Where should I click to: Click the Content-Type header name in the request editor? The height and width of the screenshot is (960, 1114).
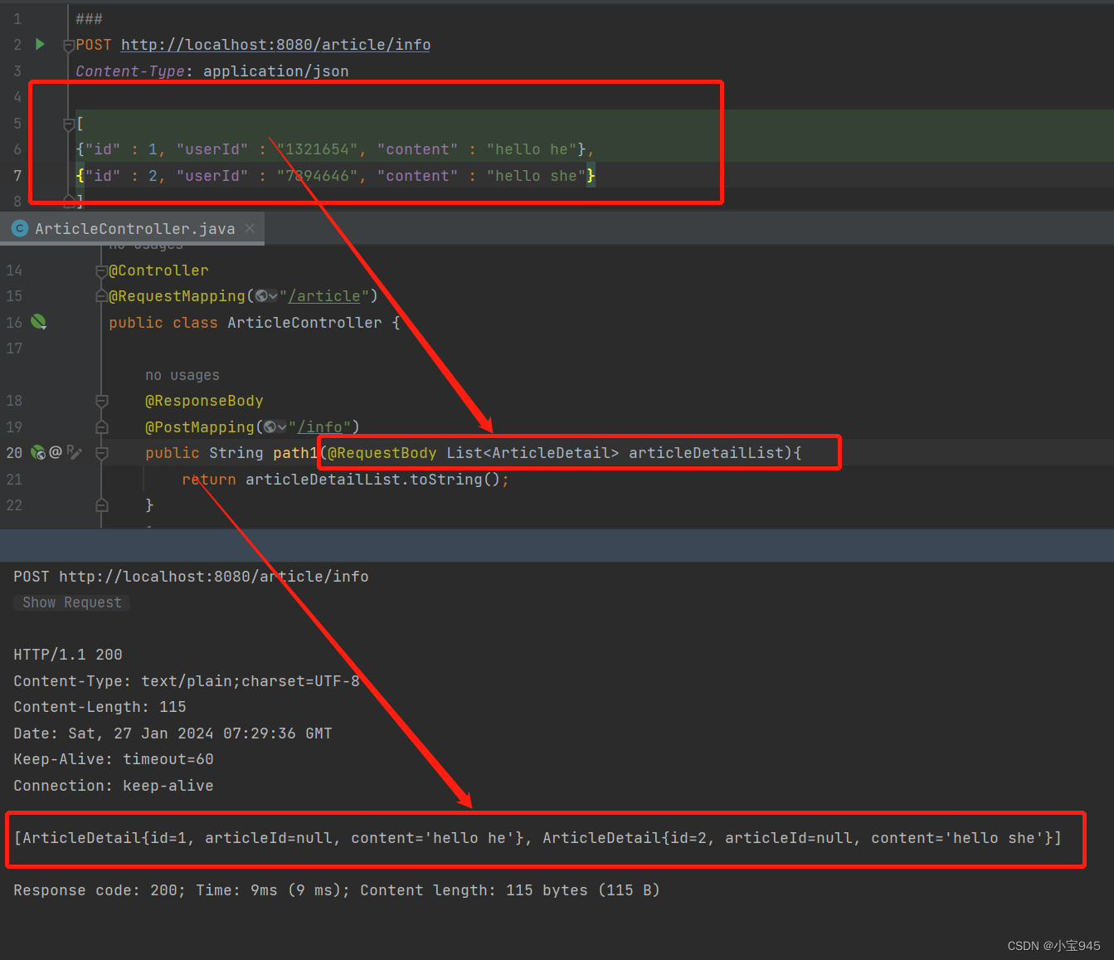click(x=130, y=71)
